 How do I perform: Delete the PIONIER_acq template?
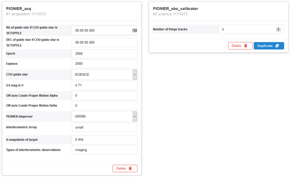(125, 168)
